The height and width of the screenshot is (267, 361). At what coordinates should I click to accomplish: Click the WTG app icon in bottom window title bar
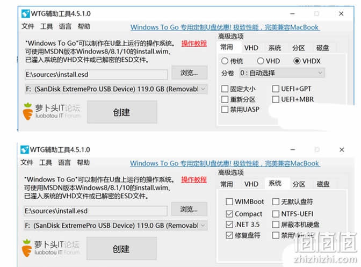(x=25, y=149)
